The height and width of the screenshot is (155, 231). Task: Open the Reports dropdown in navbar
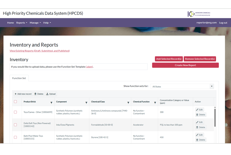[22, 23]
